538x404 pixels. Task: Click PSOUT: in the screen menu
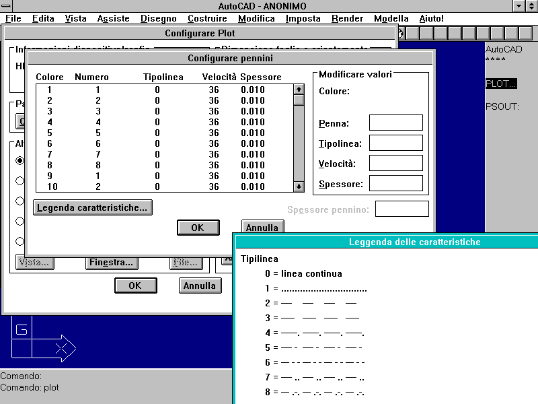(x=502, y=106)
